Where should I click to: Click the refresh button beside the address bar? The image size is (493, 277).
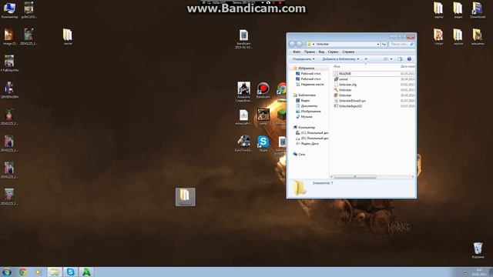tap(384, 45)
